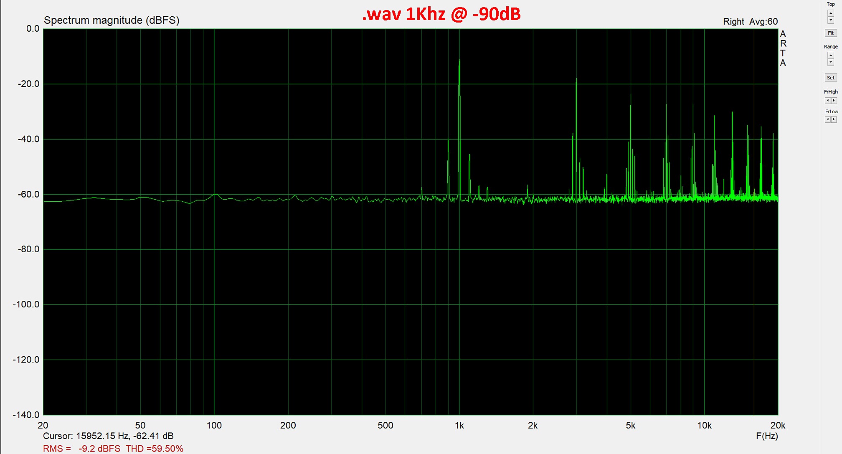Click the RMS = -9.2 dBFS readout

81,449
